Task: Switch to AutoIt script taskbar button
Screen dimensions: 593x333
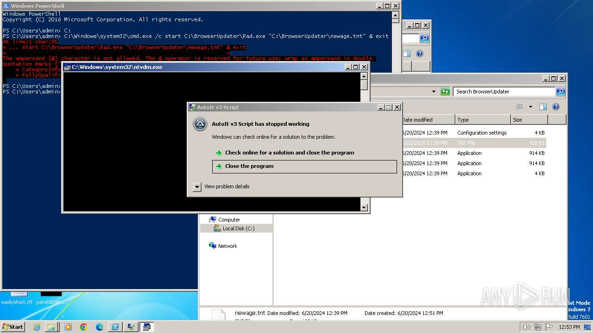Action: pyautogui.click(x=131, y=327)
